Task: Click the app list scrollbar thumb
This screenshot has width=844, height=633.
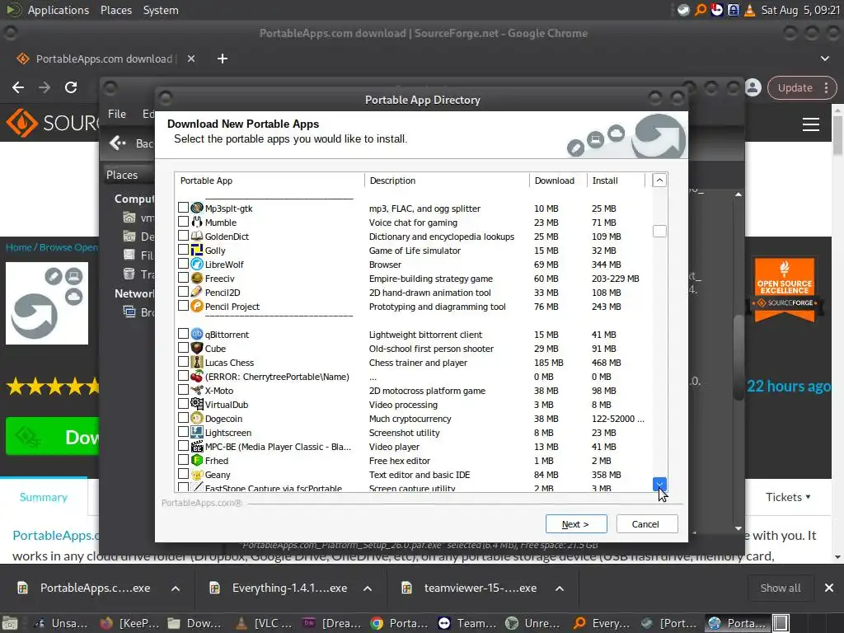Action: pos(659,231)
